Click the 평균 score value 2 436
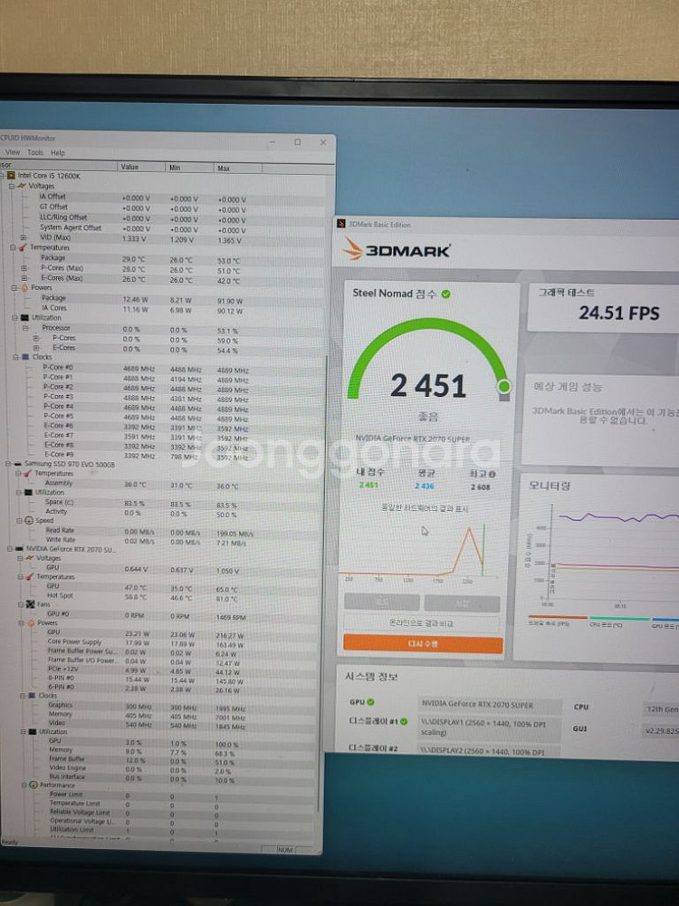 [425, 487]
